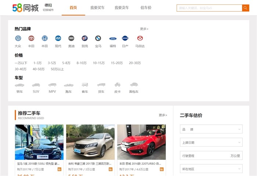This screenshot has height=176, width=257.
Task: Go to the 首页 home tab
Action: (73, 8)
